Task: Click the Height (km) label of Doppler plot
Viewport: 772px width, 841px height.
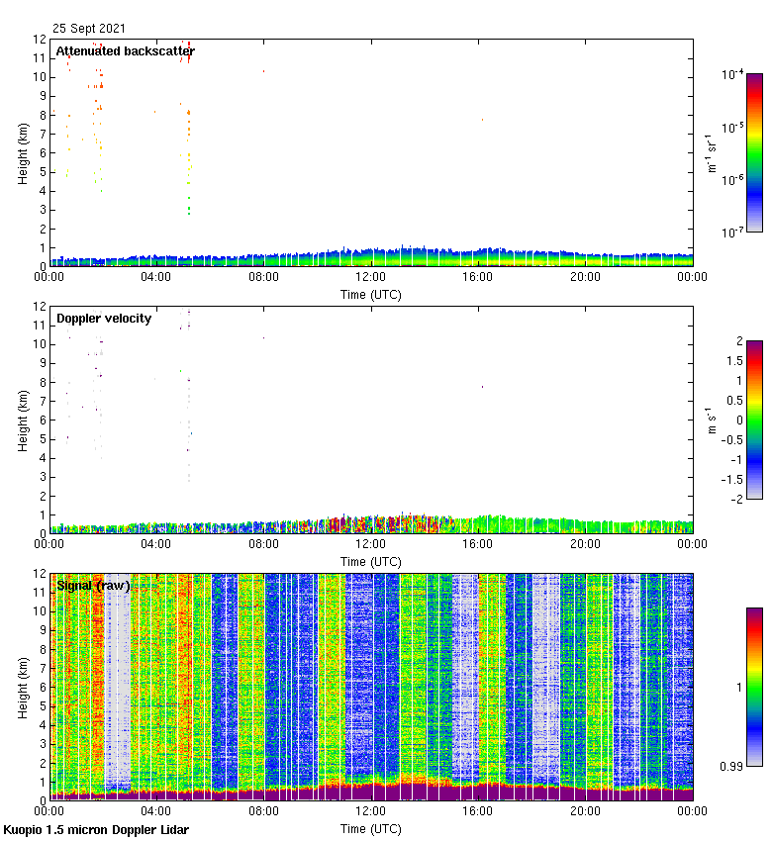Action: (22, 420)
